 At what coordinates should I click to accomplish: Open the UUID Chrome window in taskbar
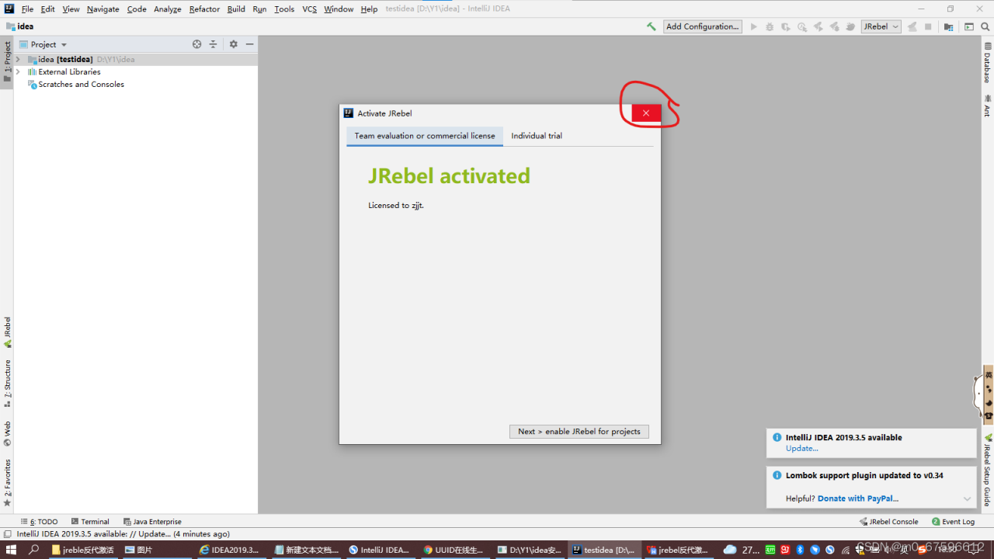point(454,550)
